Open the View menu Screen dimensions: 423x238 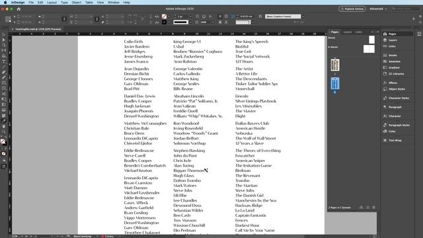coord(100,3)
